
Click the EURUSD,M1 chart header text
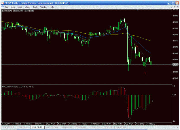click(18, 11)
